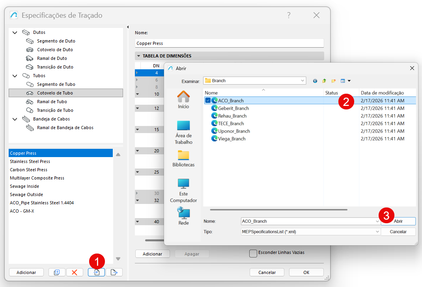Select Transição de Duto tree item
Screen dimensions: 422x287
55,67
